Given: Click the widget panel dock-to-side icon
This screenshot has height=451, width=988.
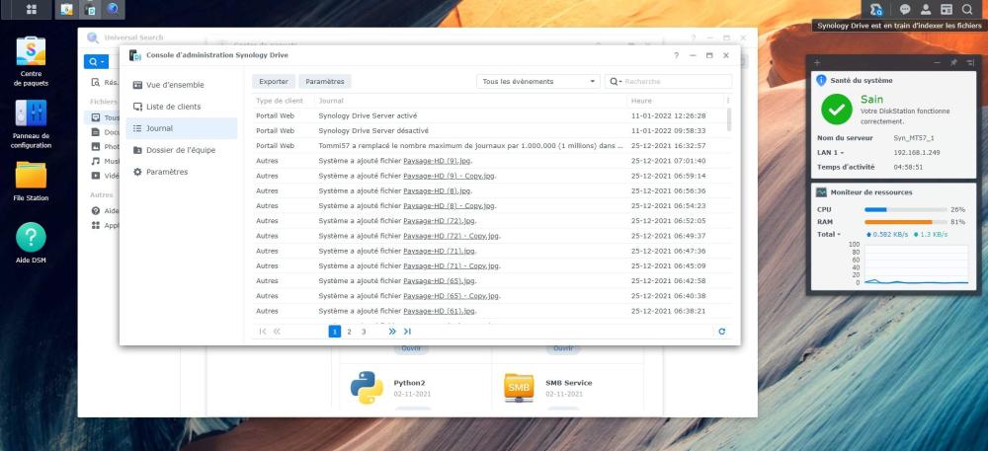Looking at the screenshot, I should click(x=970, y=63).
